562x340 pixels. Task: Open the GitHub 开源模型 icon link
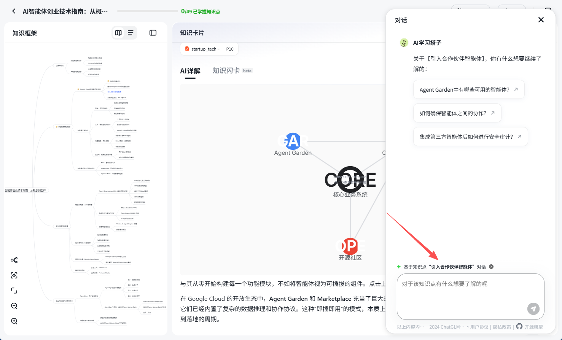click(x=519, y=327)
